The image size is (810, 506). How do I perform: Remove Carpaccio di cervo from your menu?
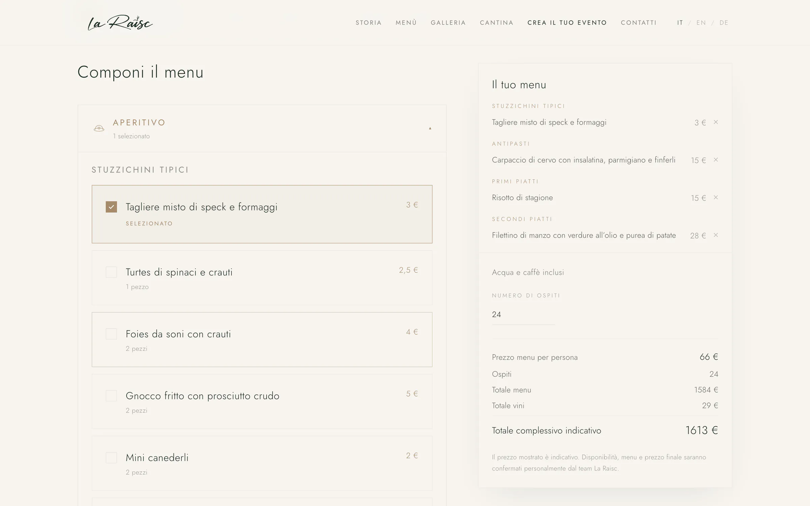click(x=715, y=160)
